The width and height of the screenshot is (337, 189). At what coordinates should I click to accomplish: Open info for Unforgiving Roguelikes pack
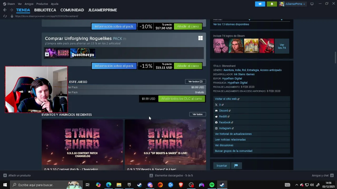[114, 66]
